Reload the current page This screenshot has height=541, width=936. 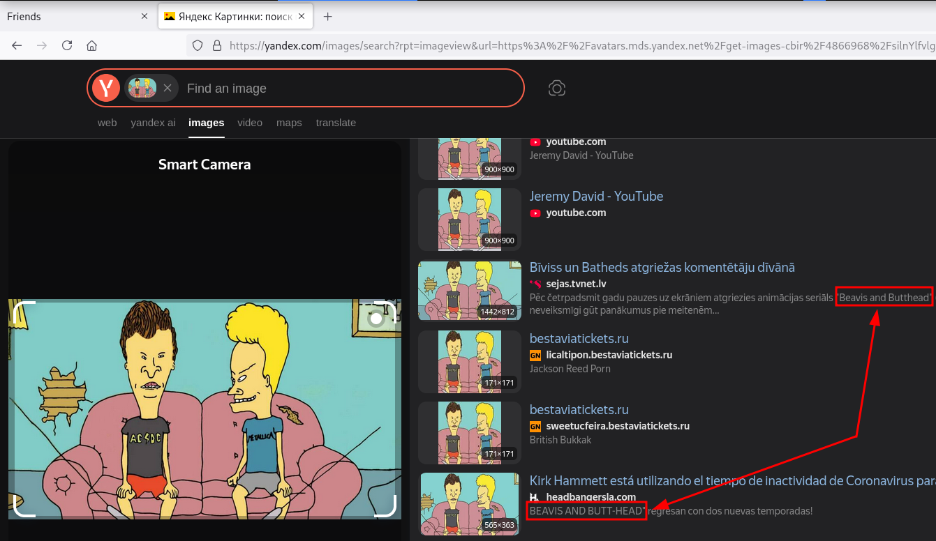(x=67, y=45)
